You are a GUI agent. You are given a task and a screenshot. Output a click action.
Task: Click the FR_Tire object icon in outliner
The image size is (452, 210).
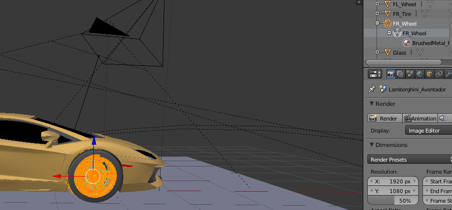[388, 14]
